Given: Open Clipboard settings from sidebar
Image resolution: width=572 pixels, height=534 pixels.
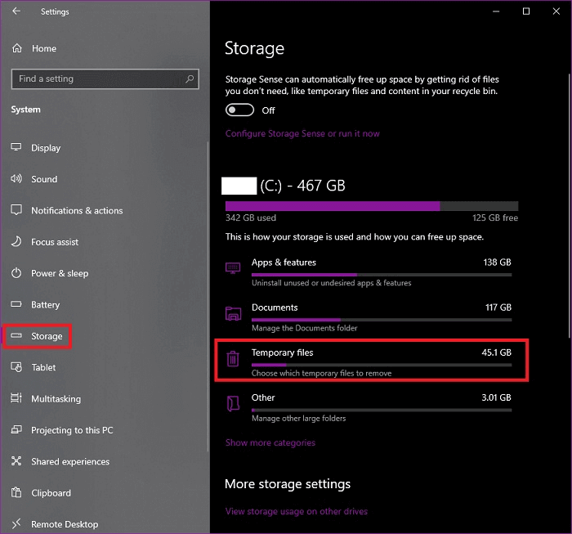Looking at the screenshot, I should tap(51, 493).
